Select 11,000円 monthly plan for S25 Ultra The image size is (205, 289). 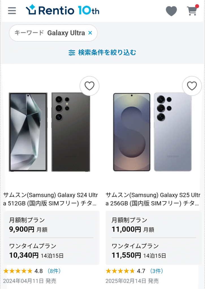pos(154,225)
